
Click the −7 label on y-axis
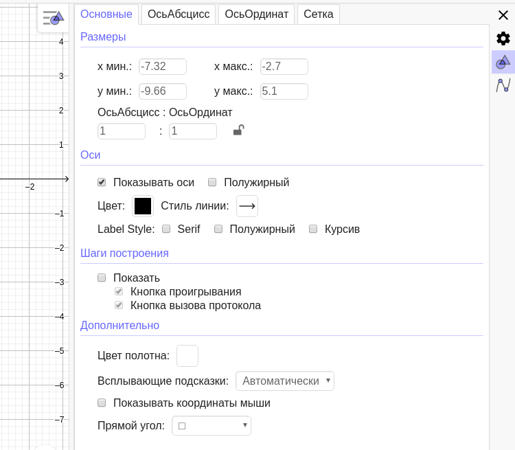(60, 420)
